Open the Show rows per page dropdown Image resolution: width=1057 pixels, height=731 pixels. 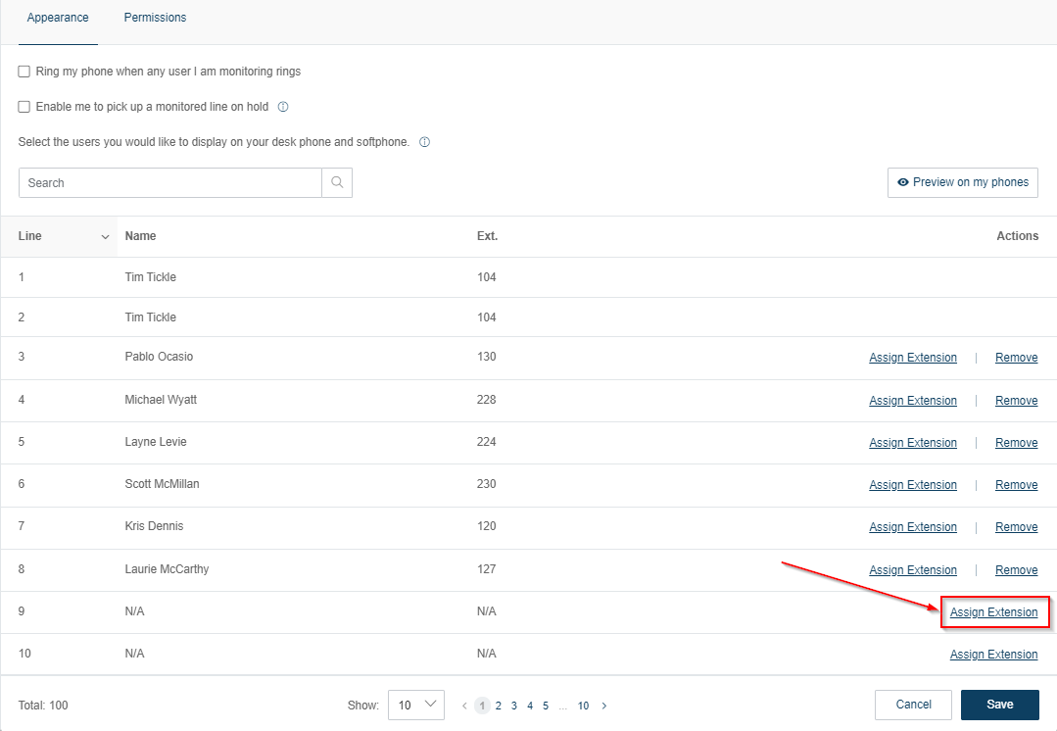(415, 706)
